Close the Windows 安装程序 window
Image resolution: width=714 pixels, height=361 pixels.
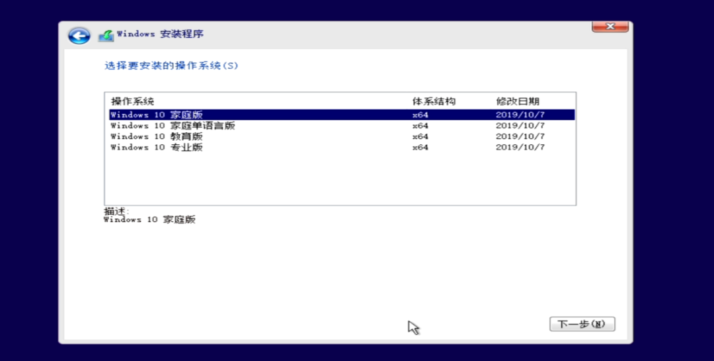click(610, 26)
